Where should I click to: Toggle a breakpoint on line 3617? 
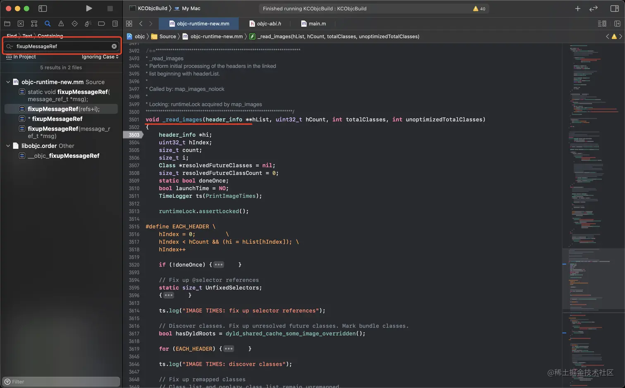(134, 333)
